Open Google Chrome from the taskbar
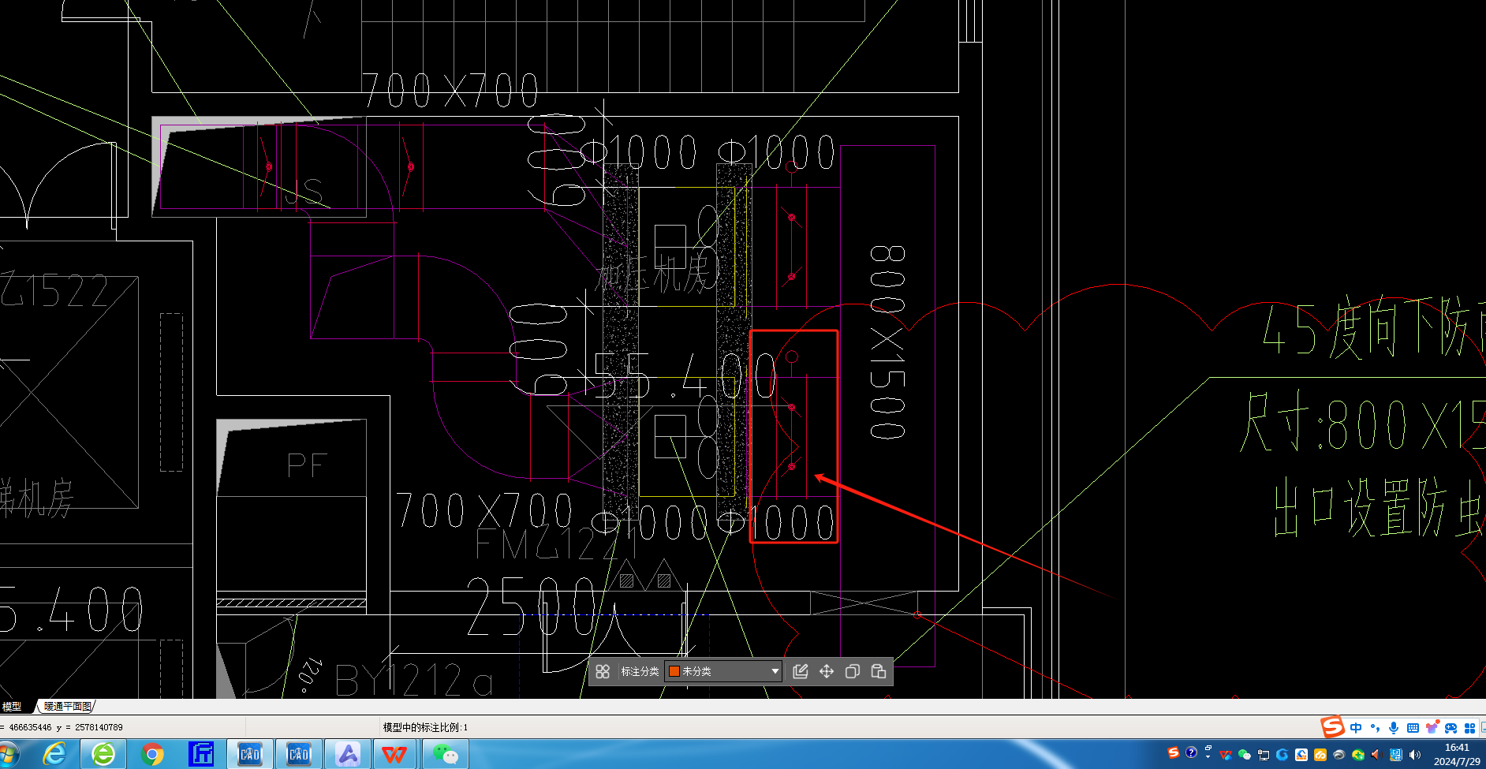Viewport: 1486px width, 769px height. (x=152, y=755)
